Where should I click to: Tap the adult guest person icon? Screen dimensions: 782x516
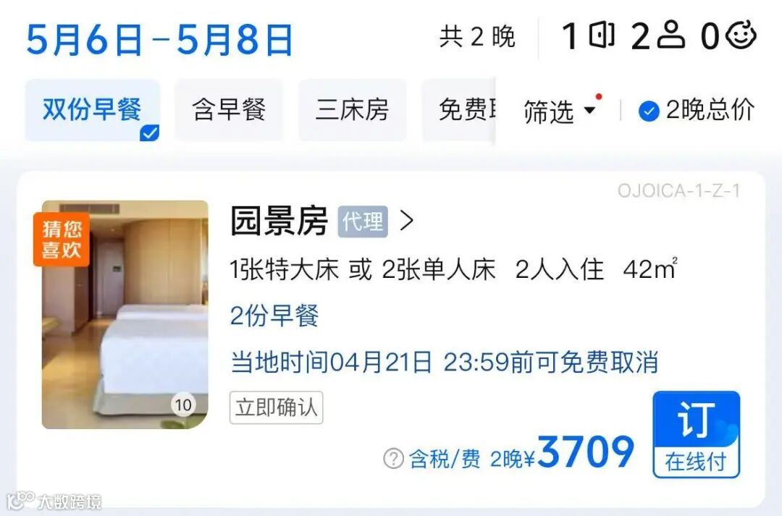[x=670, y=35]
